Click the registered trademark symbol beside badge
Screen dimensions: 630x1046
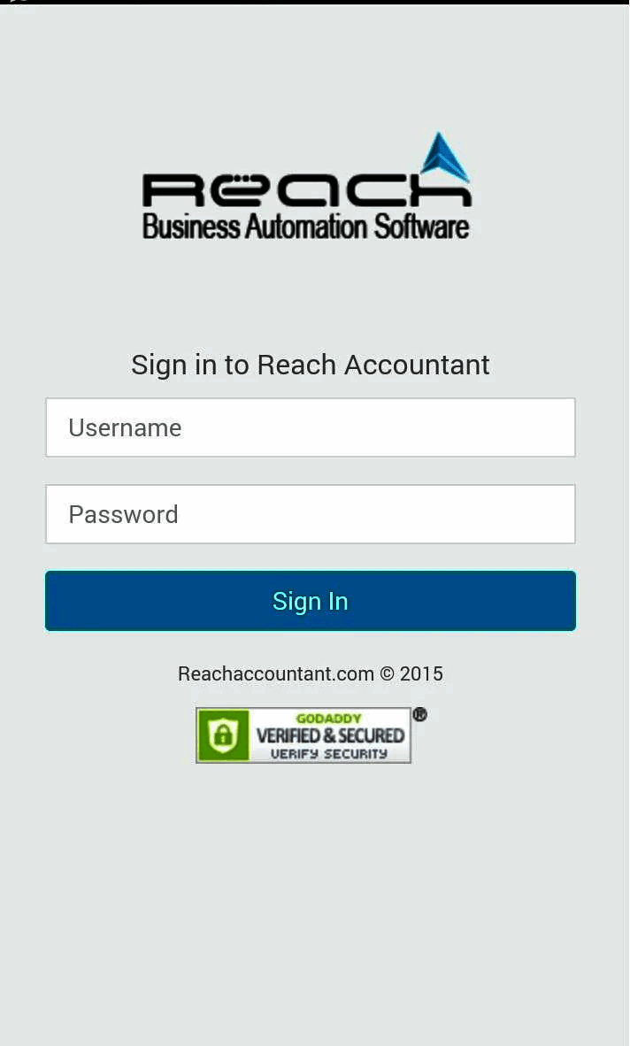pyautogui.click(x=419, y=714)
